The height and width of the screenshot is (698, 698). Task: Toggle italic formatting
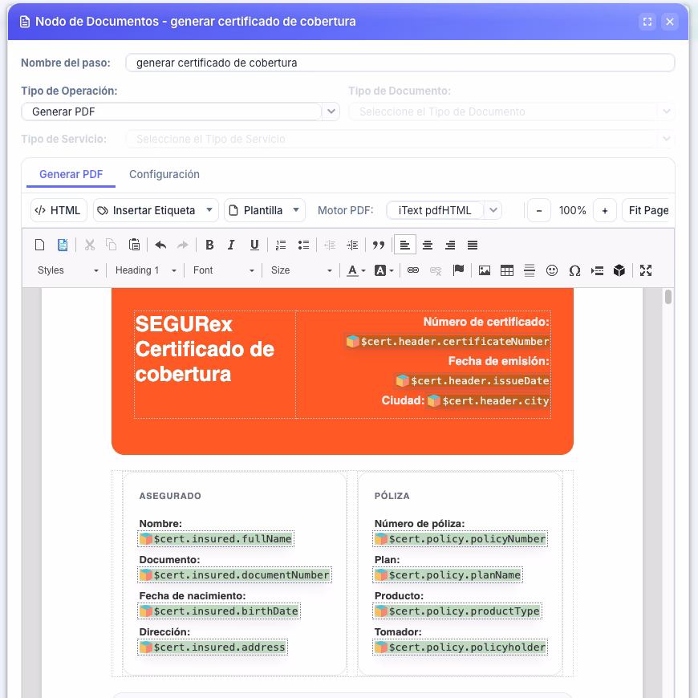pos(231,245)
